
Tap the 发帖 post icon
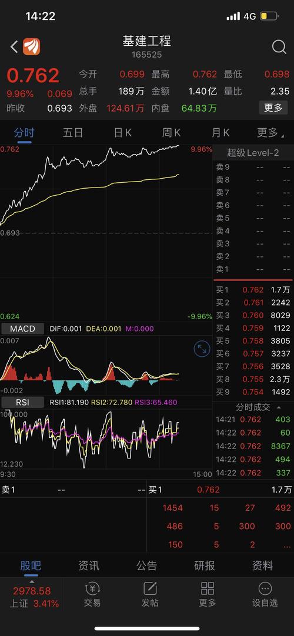tap(149, 594)
